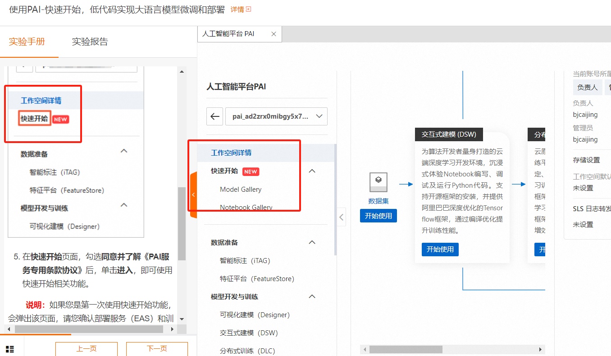This screenshot has width=611, height=356.
Task: Open the table-of-contents list icon
Action: [x=10, y=349]
